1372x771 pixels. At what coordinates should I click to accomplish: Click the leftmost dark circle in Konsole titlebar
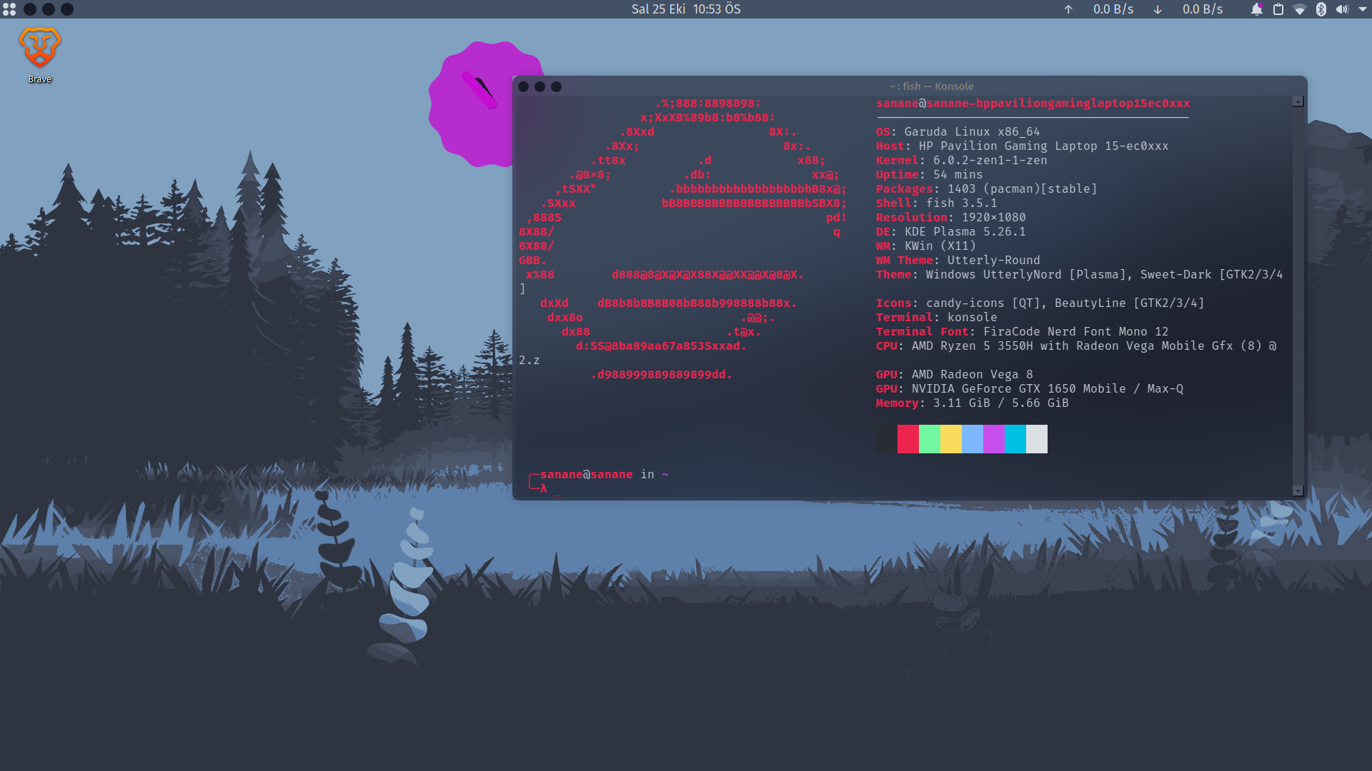click(x=523, y=86)
